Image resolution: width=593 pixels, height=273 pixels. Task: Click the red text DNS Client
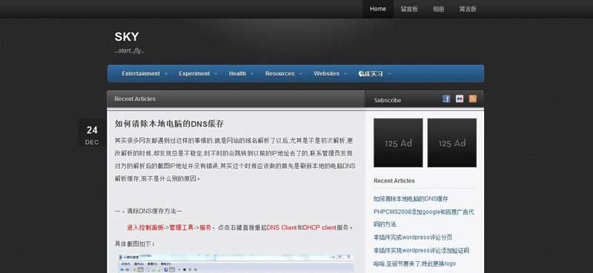282,228
